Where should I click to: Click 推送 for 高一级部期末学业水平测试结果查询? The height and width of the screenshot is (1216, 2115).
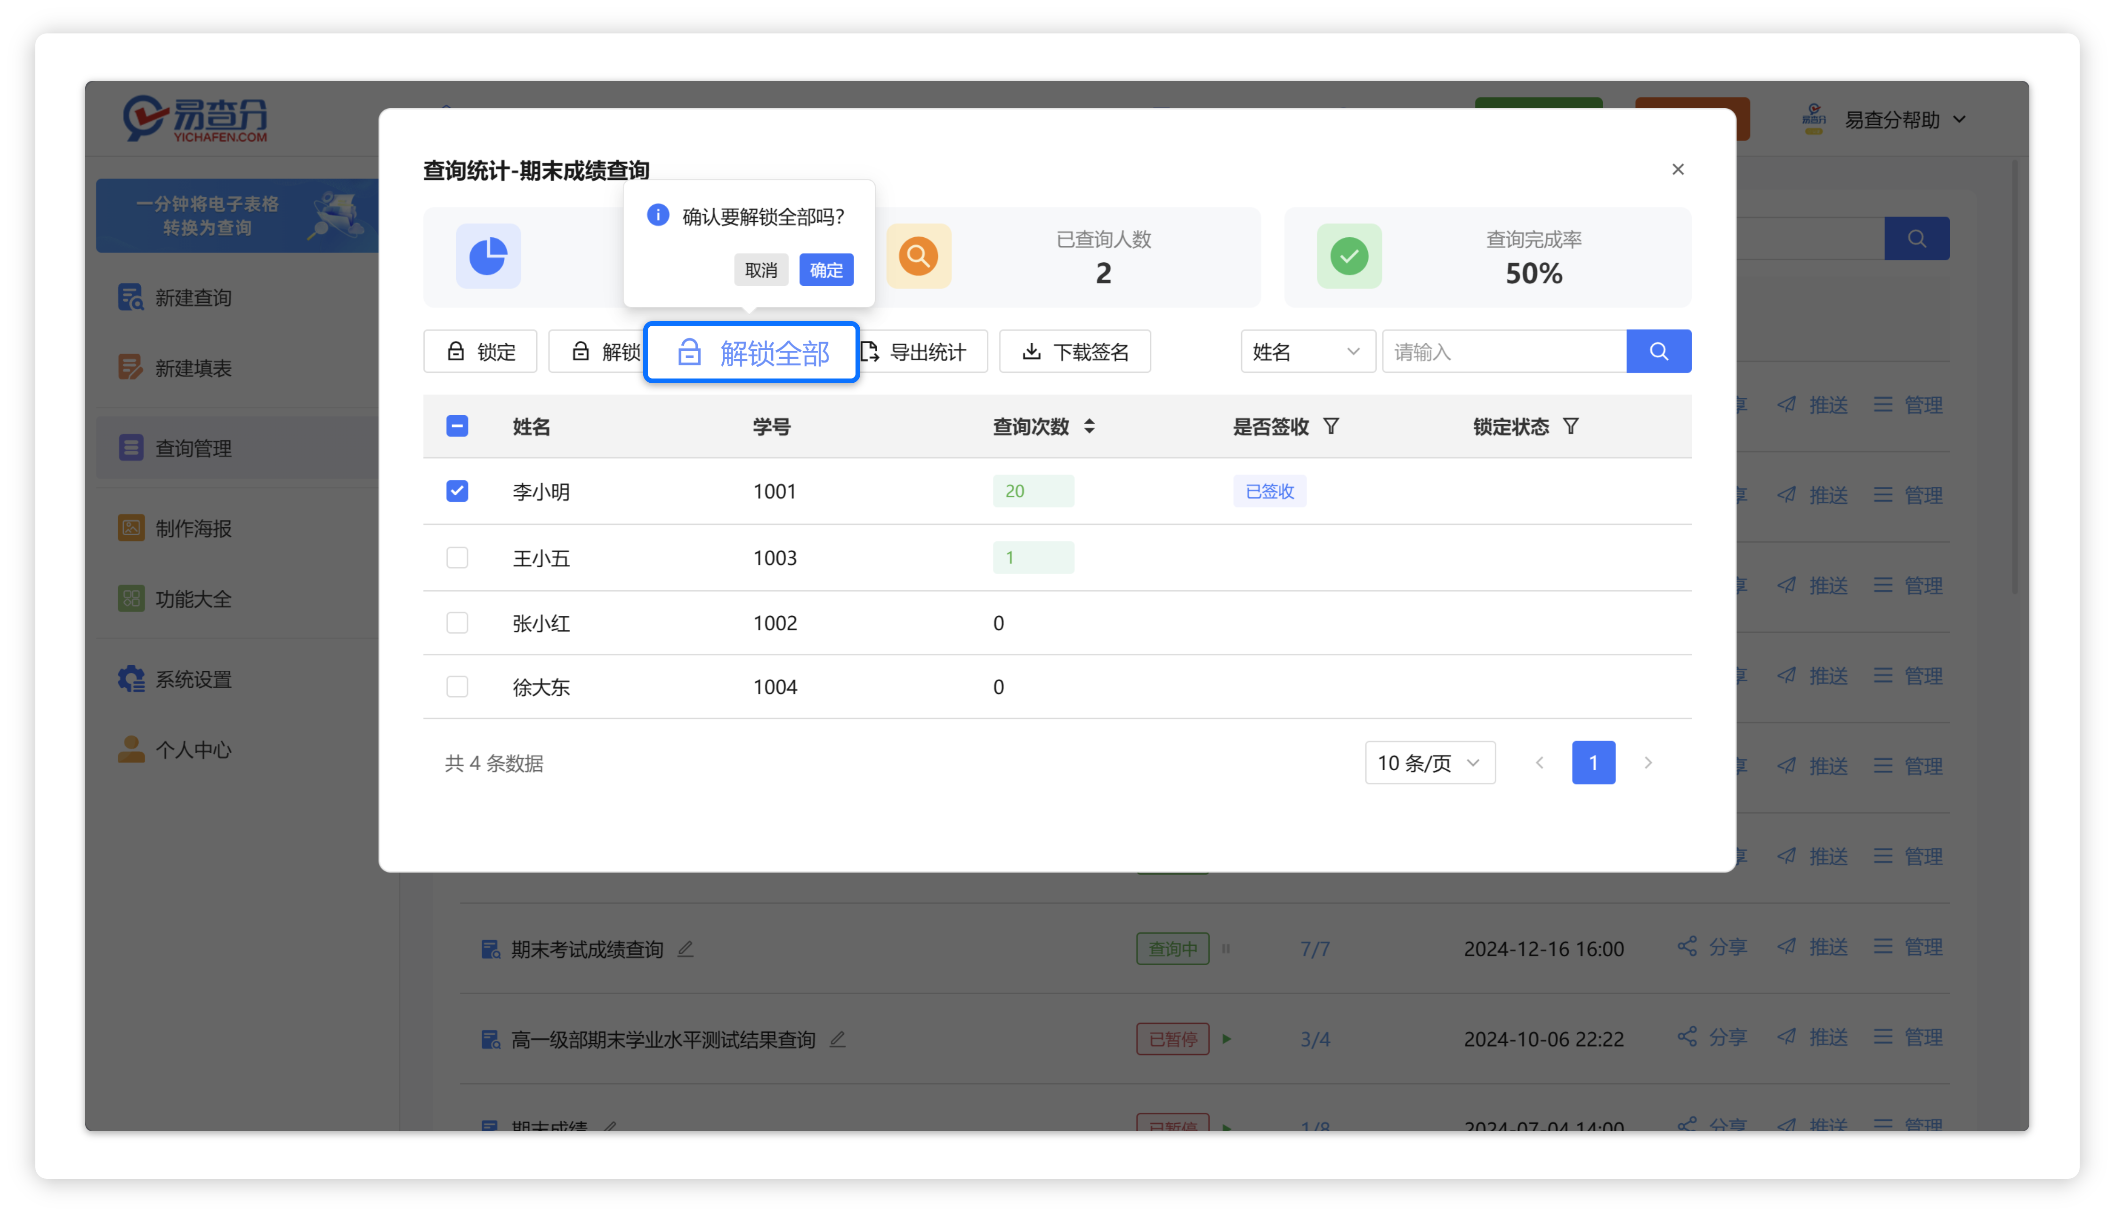1813,1037
